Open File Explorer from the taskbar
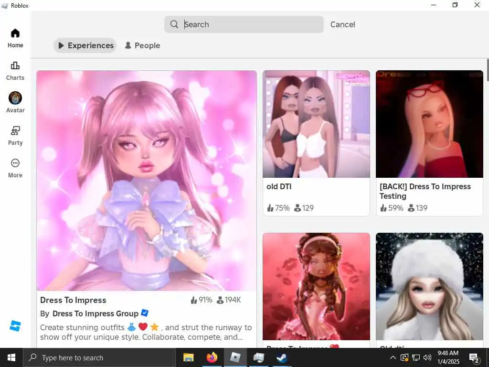Image resolution: width=489 pixels, height=367 pixels. pos(188,357)
